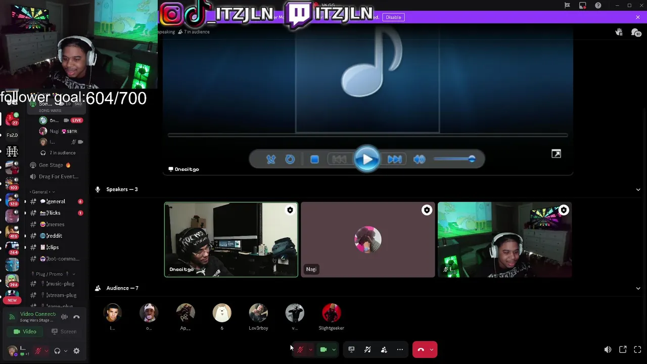
Task: Click the stop button in the media player
Action: point(314,159)
